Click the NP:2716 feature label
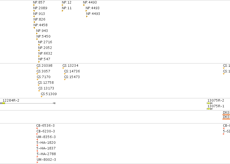This screenshot has width=230, height=164. 45,42
